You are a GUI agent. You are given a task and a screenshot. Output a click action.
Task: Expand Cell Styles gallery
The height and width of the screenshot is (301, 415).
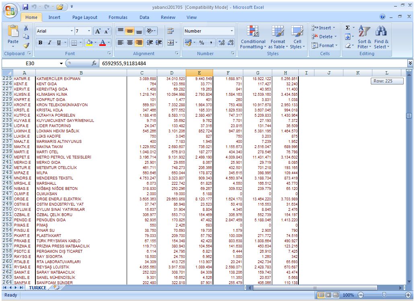coord(297,37)
